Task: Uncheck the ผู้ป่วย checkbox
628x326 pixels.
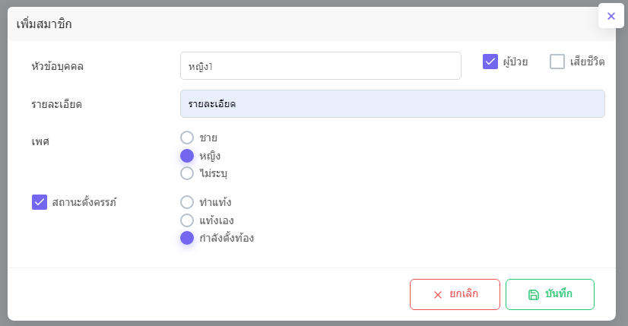Action: (490, 62)
